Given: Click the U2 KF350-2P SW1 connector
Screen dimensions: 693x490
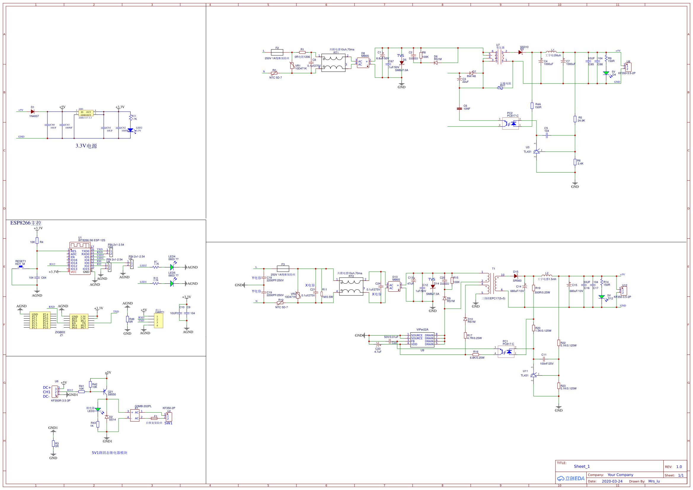Looking at the screenshot, I should pos(169,417).
